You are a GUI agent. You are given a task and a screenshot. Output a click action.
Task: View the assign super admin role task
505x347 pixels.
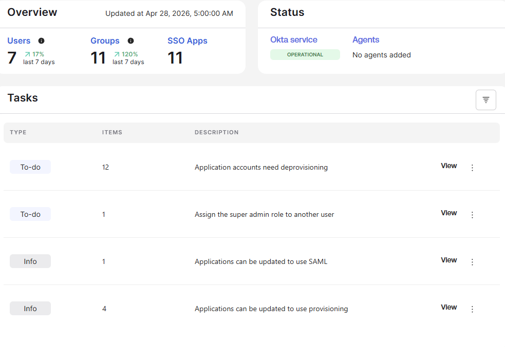pos(448,213)
